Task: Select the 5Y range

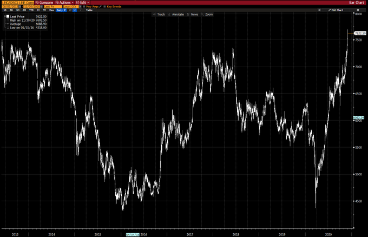Action: coord(44,10)
